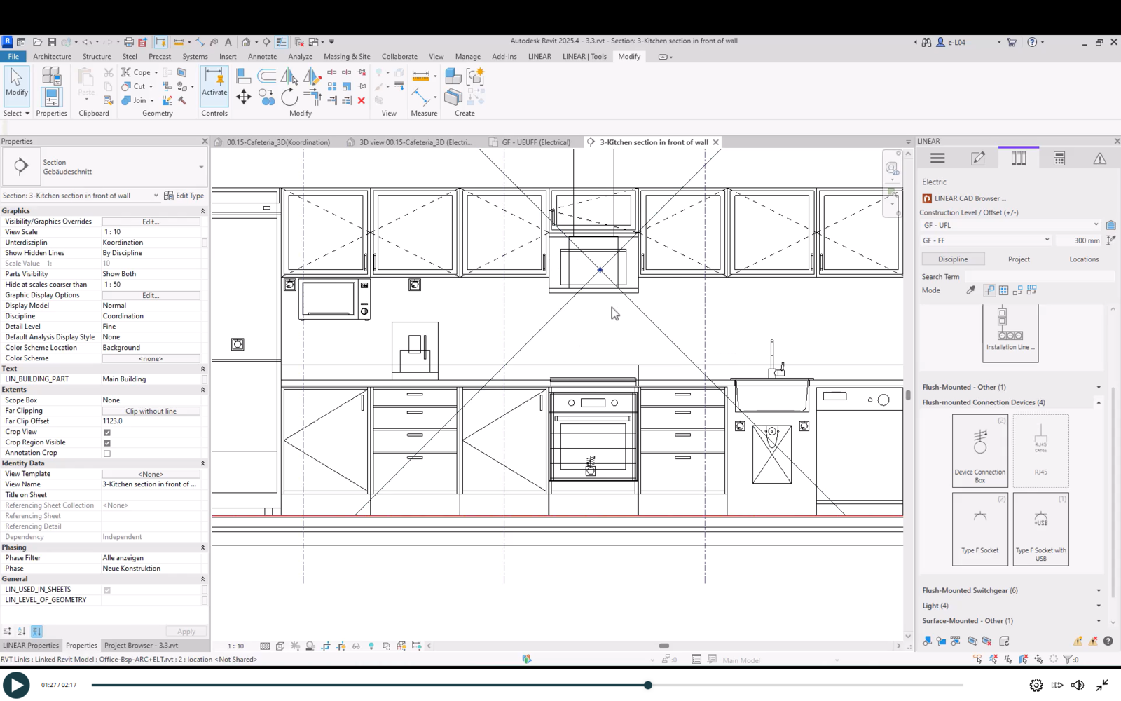Enable the Annotation Crop checkbox

click(x=107, y=454)
